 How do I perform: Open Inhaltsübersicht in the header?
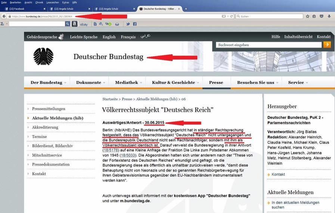pos(298,37)
